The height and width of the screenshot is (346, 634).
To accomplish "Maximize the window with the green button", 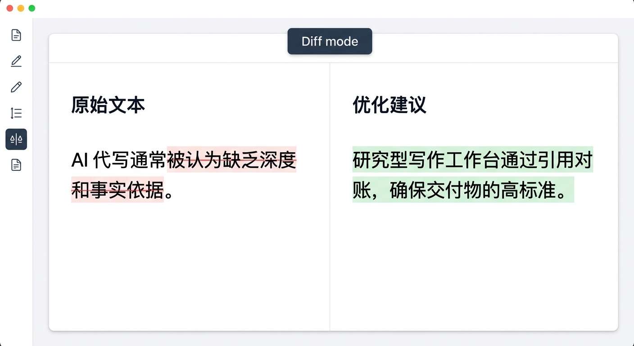I will [x=32, y=8].
